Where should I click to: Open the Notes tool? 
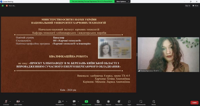(154, 103)
